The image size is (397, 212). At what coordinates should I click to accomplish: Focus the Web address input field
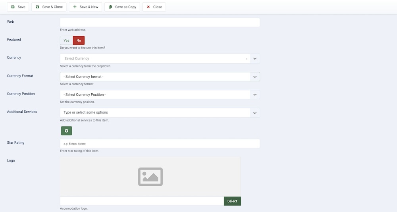(160, 23)
